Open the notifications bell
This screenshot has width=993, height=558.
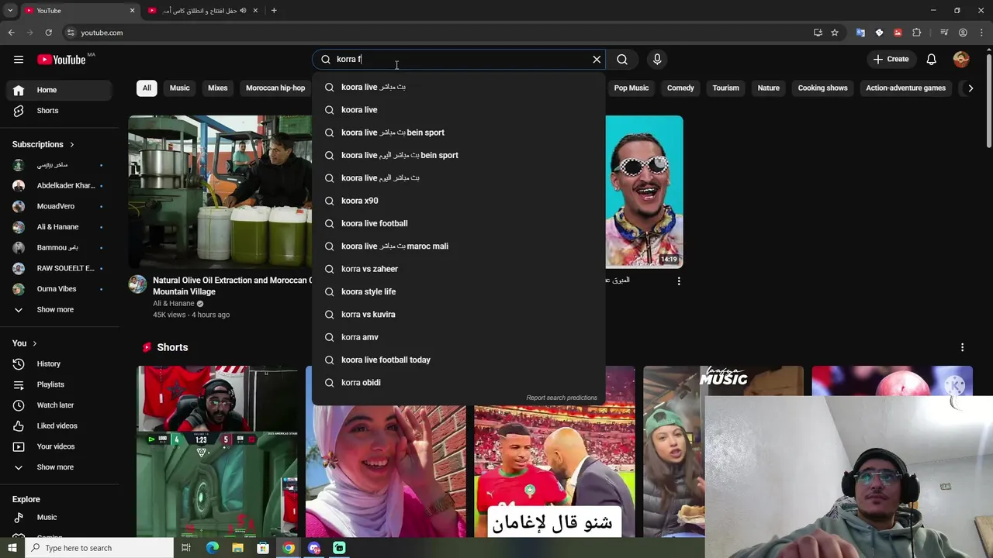932,59
